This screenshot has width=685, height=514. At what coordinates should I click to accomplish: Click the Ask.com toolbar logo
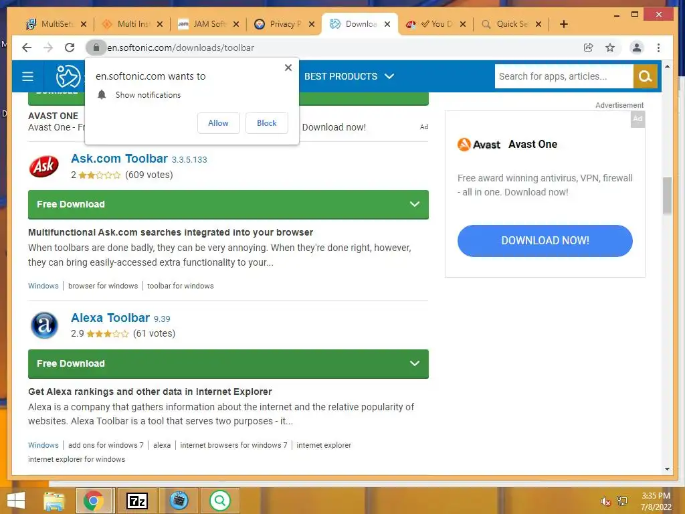(x=43, y=167)
